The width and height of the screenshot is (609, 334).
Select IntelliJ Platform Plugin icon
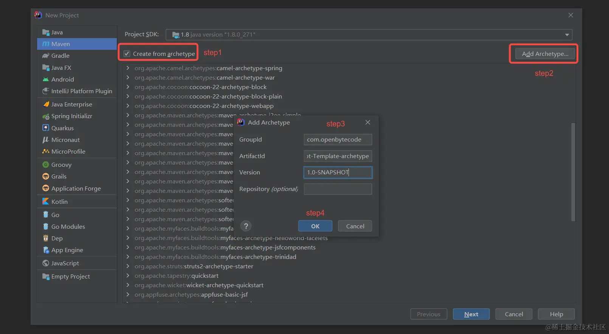(46, 91)
